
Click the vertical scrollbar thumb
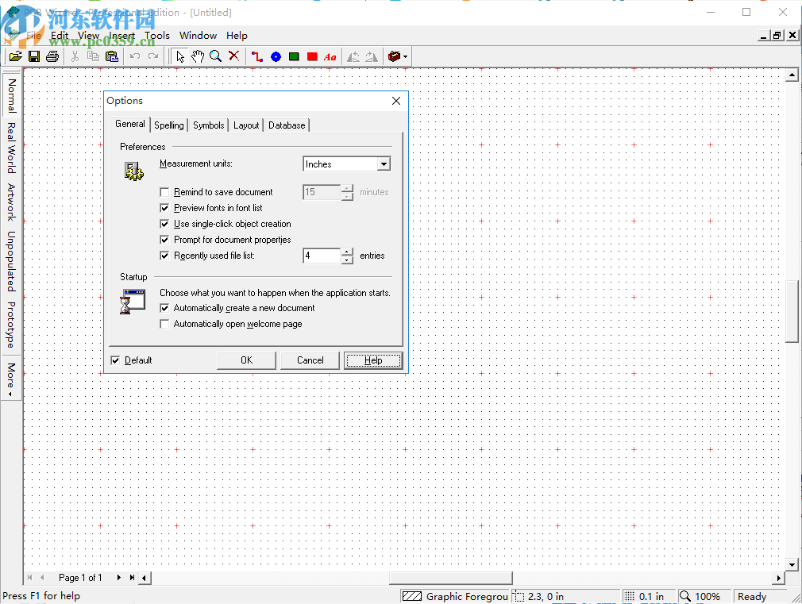(x=792, y=311)
